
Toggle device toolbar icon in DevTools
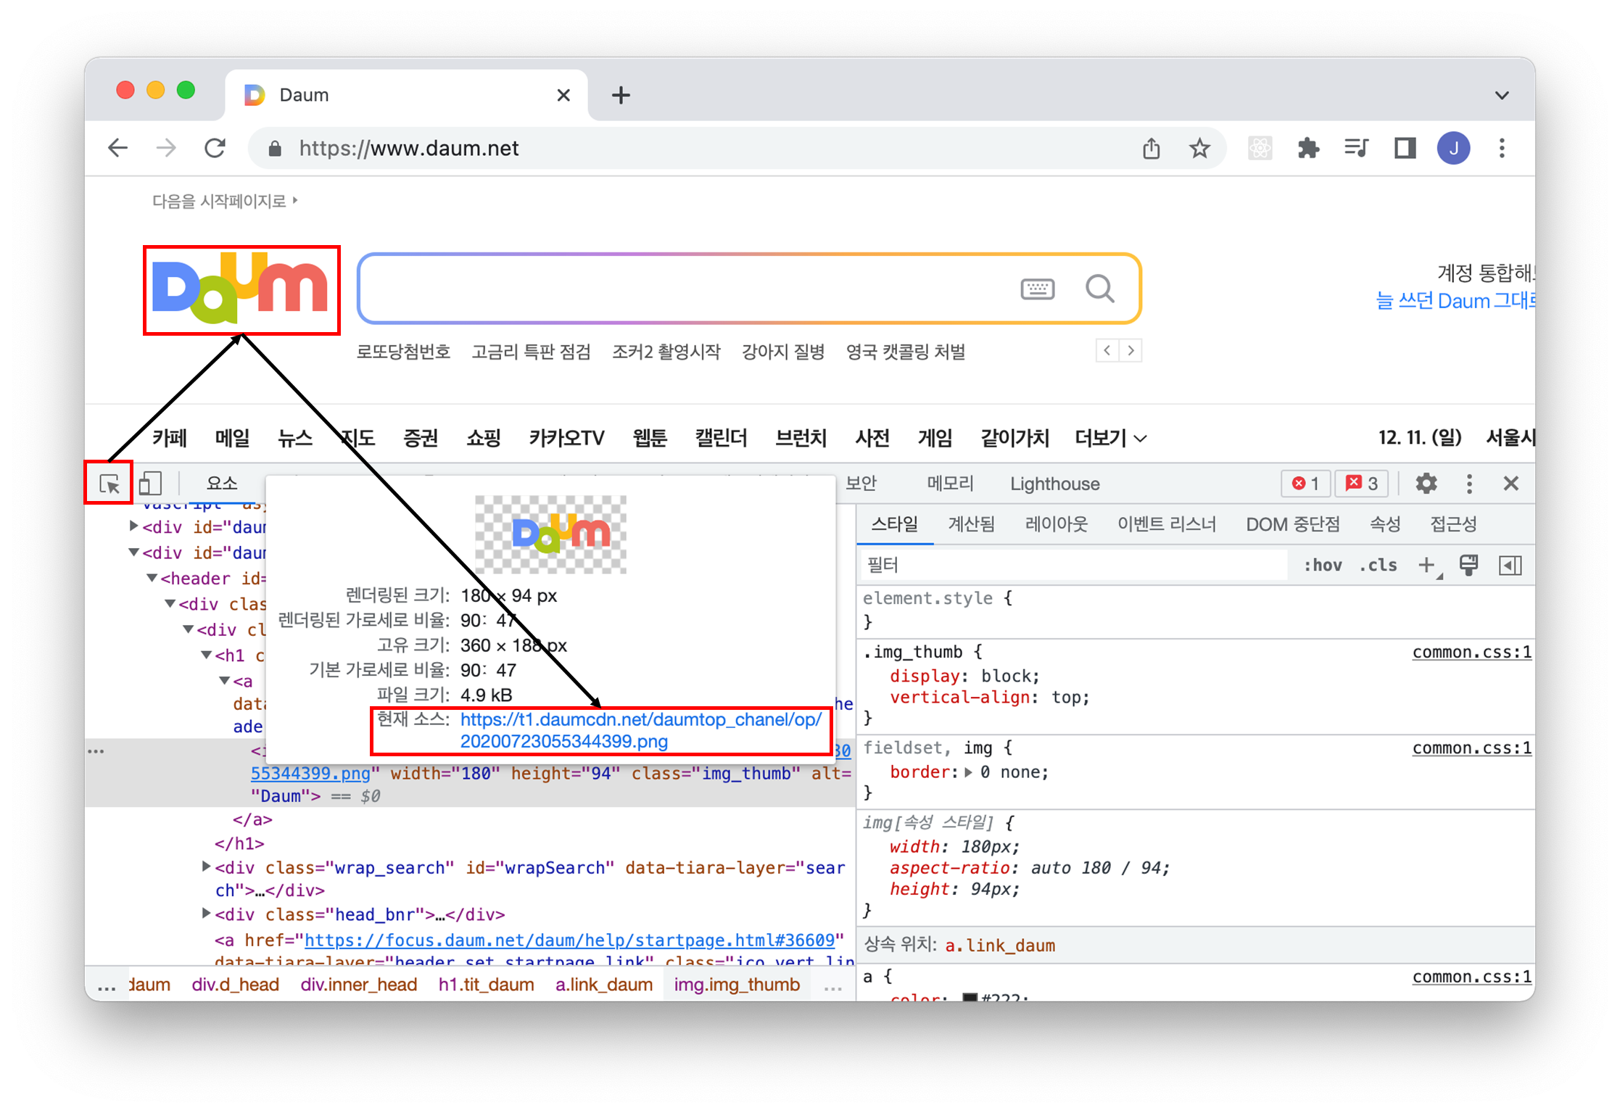[150, 484]
